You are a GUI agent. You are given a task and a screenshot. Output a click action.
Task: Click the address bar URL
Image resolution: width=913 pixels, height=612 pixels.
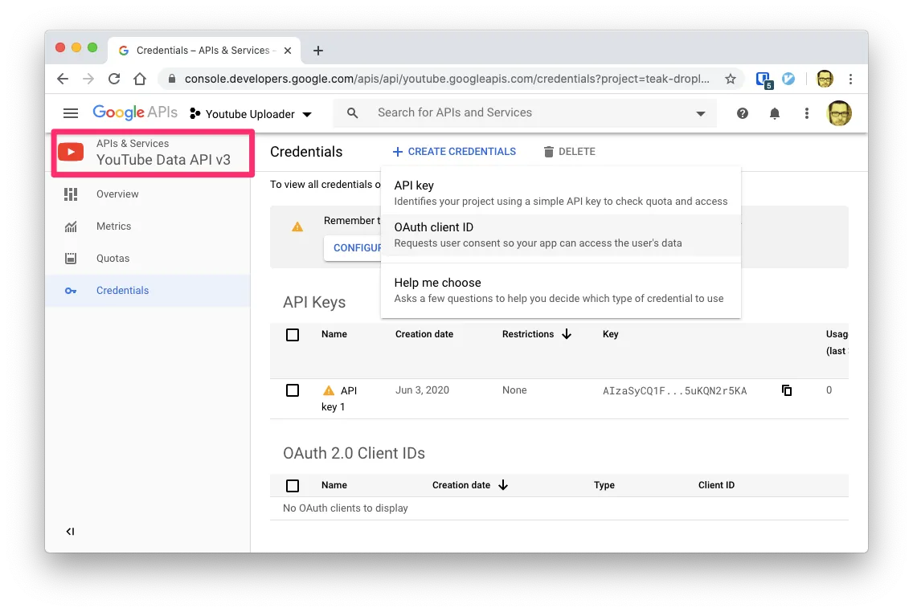[x=447, y=80]
